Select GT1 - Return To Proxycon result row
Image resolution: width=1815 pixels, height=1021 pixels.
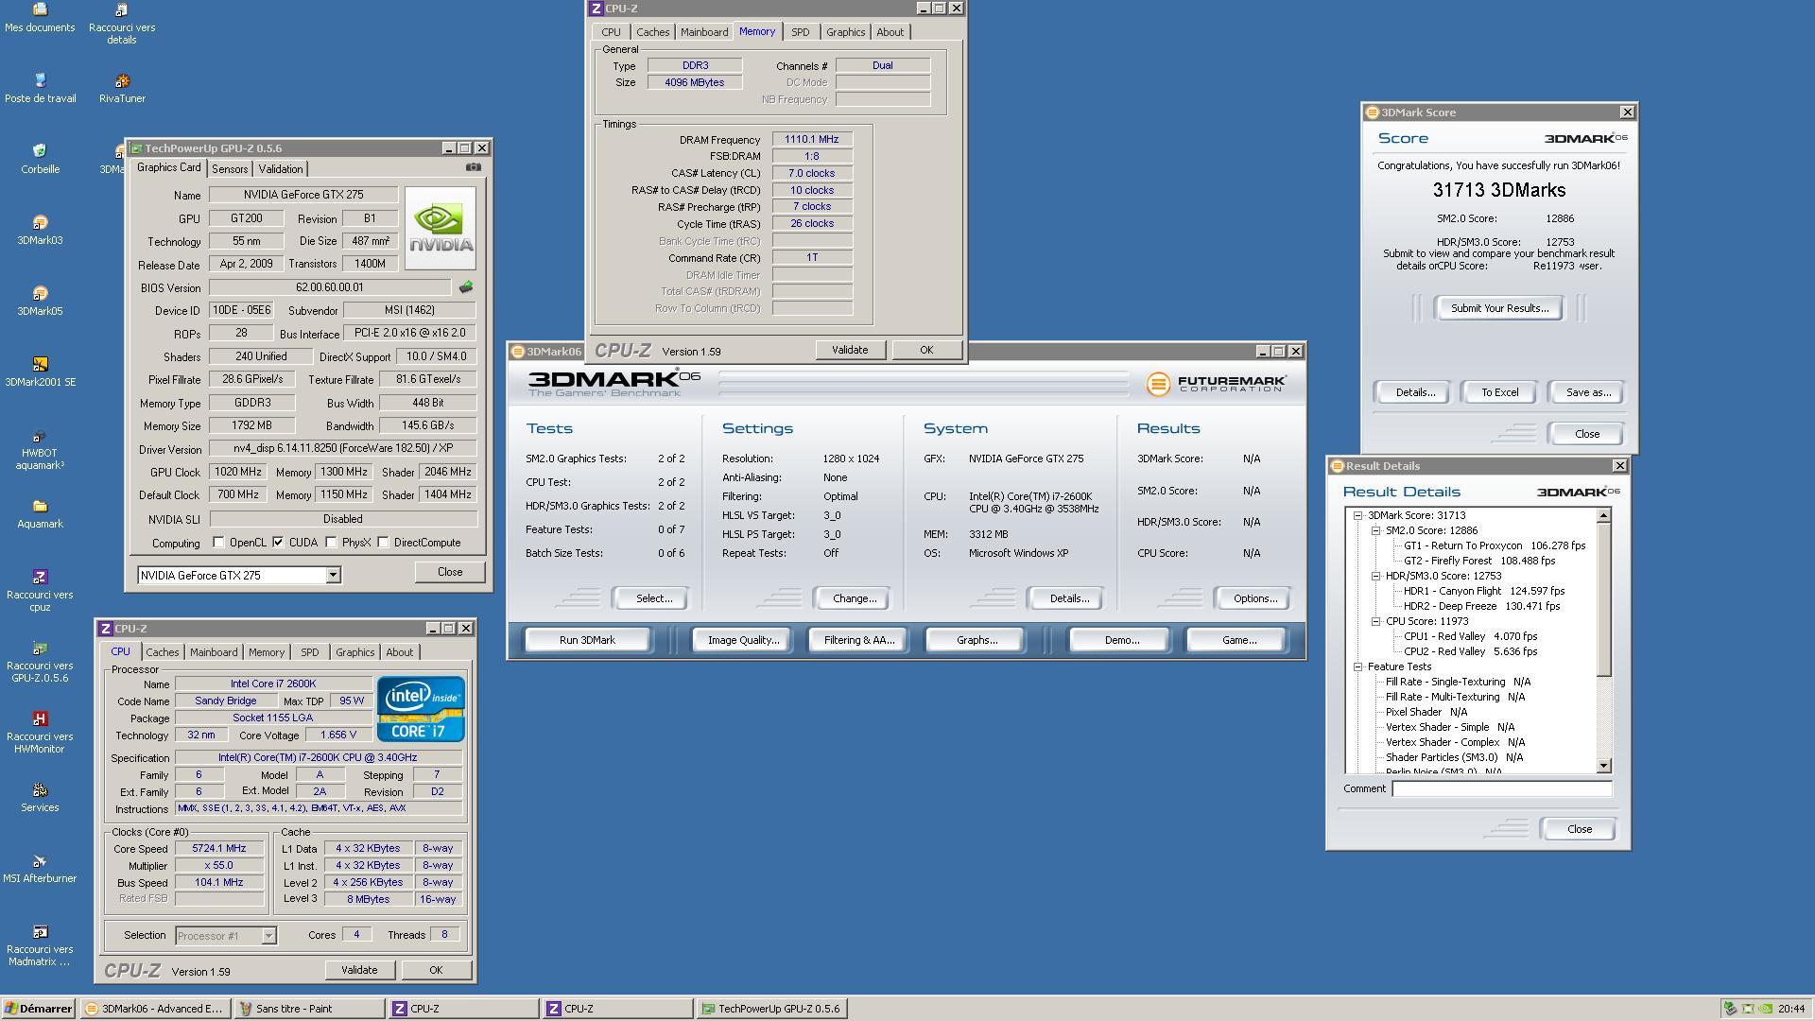1495,545
